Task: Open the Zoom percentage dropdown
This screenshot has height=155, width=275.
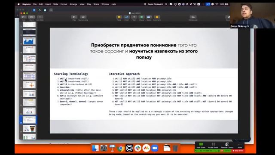Action: [32, 17]
